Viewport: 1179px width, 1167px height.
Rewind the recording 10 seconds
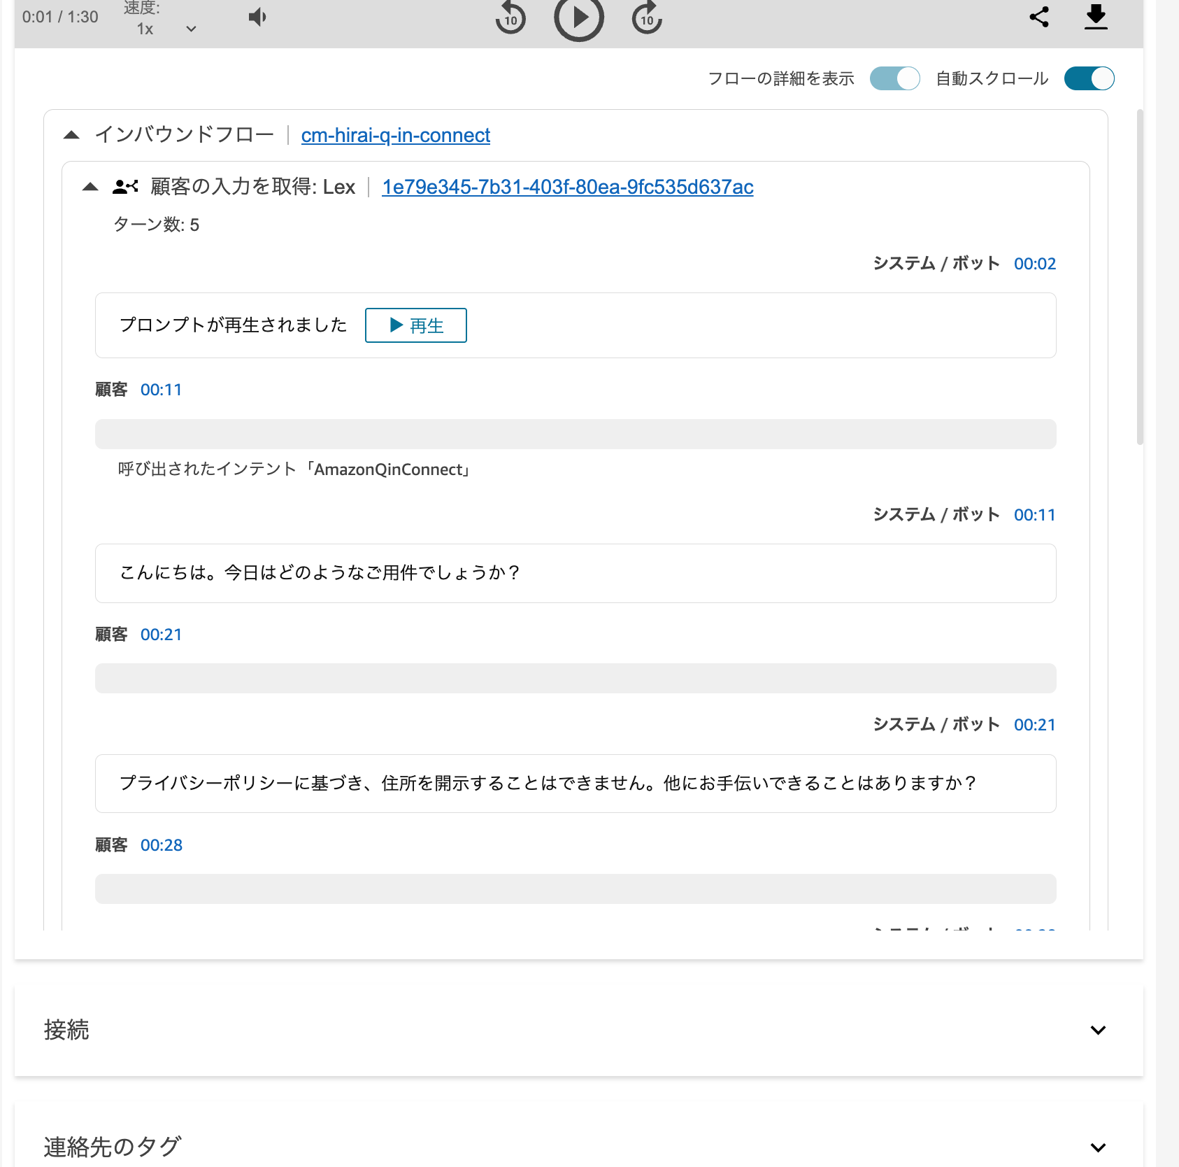(x=510, y=18)
